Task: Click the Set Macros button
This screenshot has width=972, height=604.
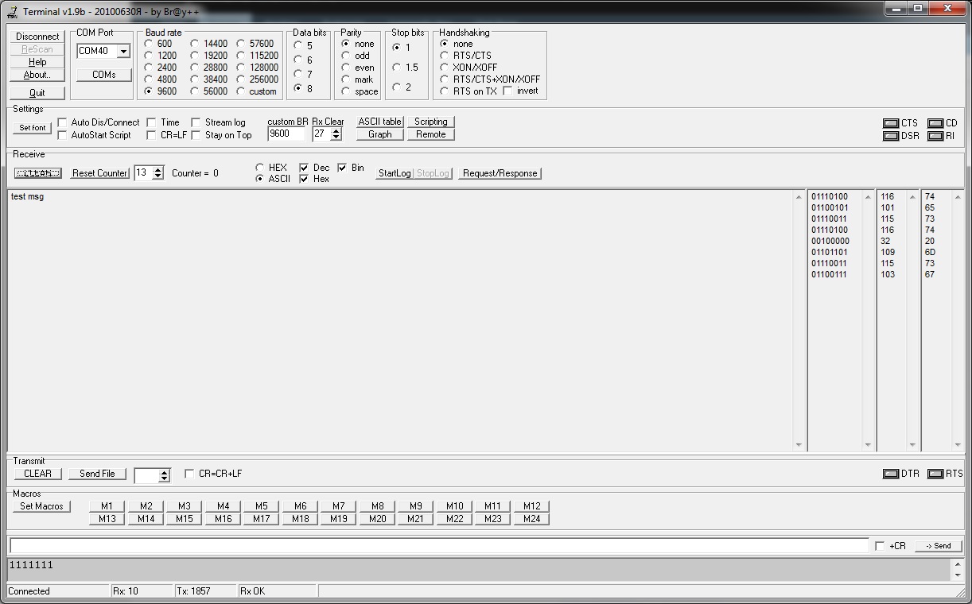Action: pos(41,506)
